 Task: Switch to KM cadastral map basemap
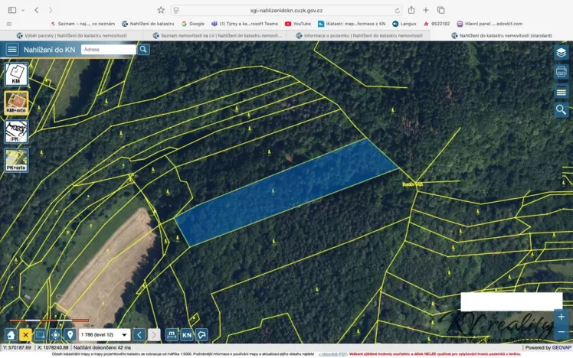coord(16,74)
